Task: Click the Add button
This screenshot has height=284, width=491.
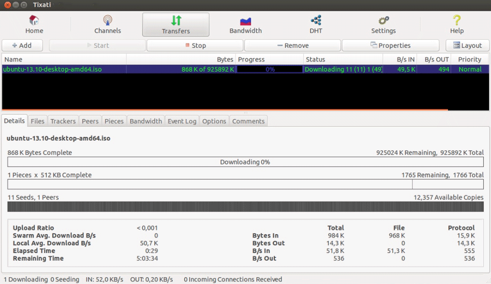Action: click(22, 46)
